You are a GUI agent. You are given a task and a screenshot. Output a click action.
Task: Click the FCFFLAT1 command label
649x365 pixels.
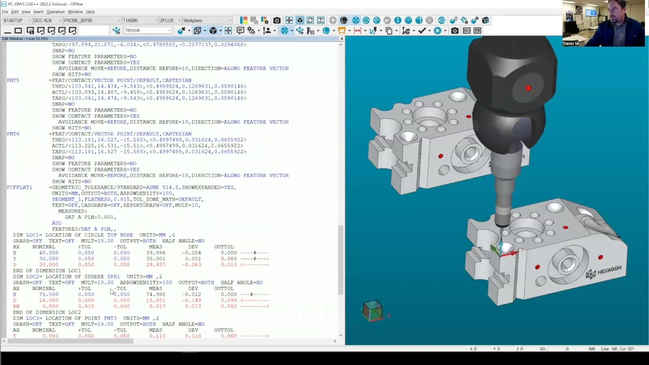[x=19, y=188]
